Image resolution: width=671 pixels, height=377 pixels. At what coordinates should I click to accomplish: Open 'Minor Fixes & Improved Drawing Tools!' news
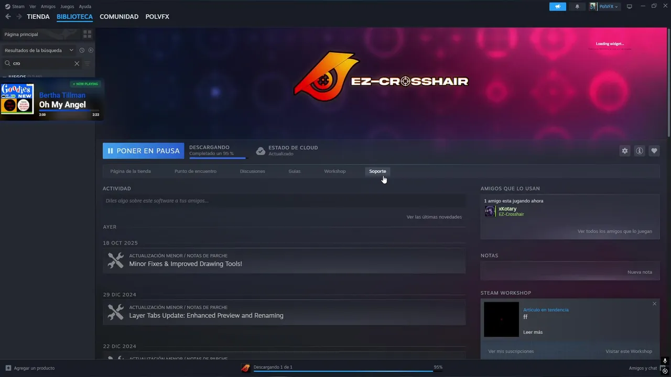tap(186, 264)
